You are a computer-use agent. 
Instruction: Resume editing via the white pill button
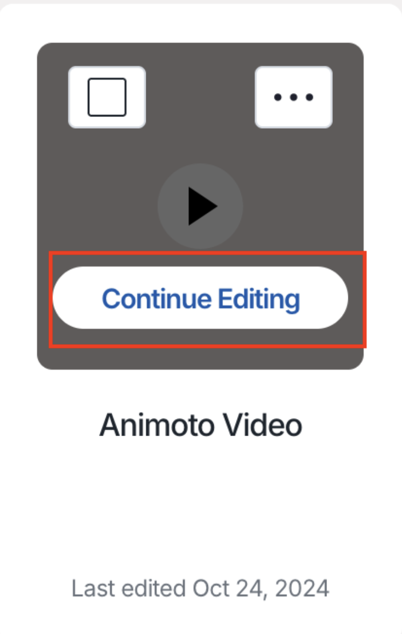point(200,298)
